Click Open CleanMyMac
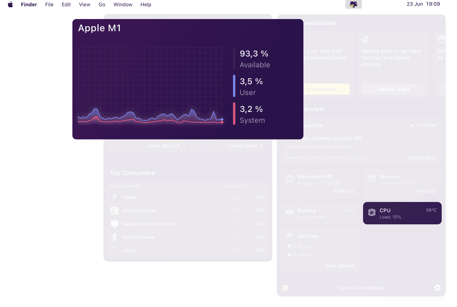 pyautogui.click(x=361, y=288)
